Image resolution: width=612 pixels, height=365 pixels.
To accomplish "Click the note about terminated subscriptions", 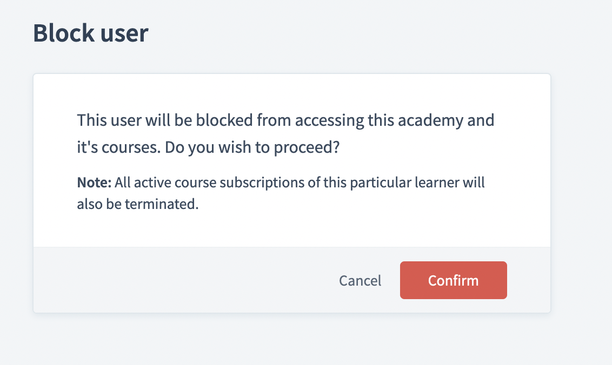I will point(281,193).
